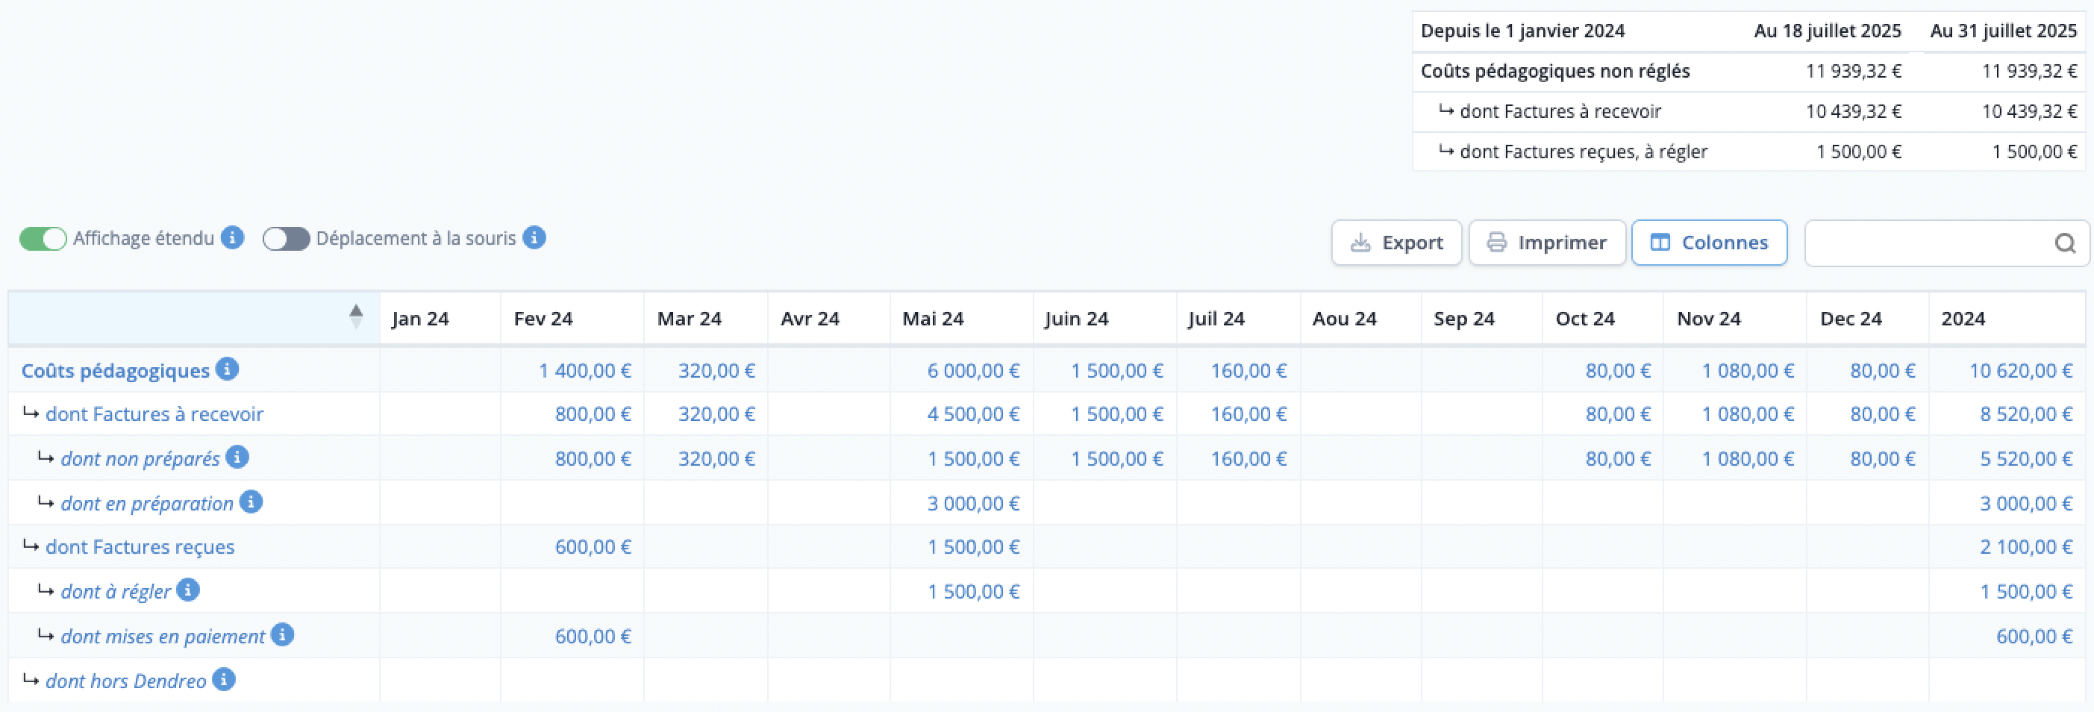Click info icon next to Affichage étendu
The image size is (2094, 712).
click(233, 238)
